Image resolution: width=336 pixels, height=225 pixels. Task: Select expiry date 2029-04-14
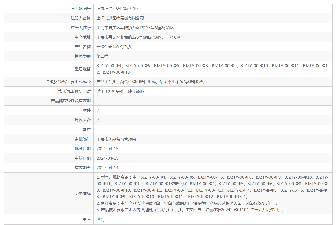pyautogui.click(x=107, y=168)
